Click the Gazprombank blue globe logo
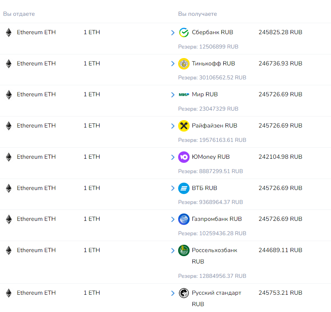The image size is (331, 312). pyautogui.click(x=184, y=219)
